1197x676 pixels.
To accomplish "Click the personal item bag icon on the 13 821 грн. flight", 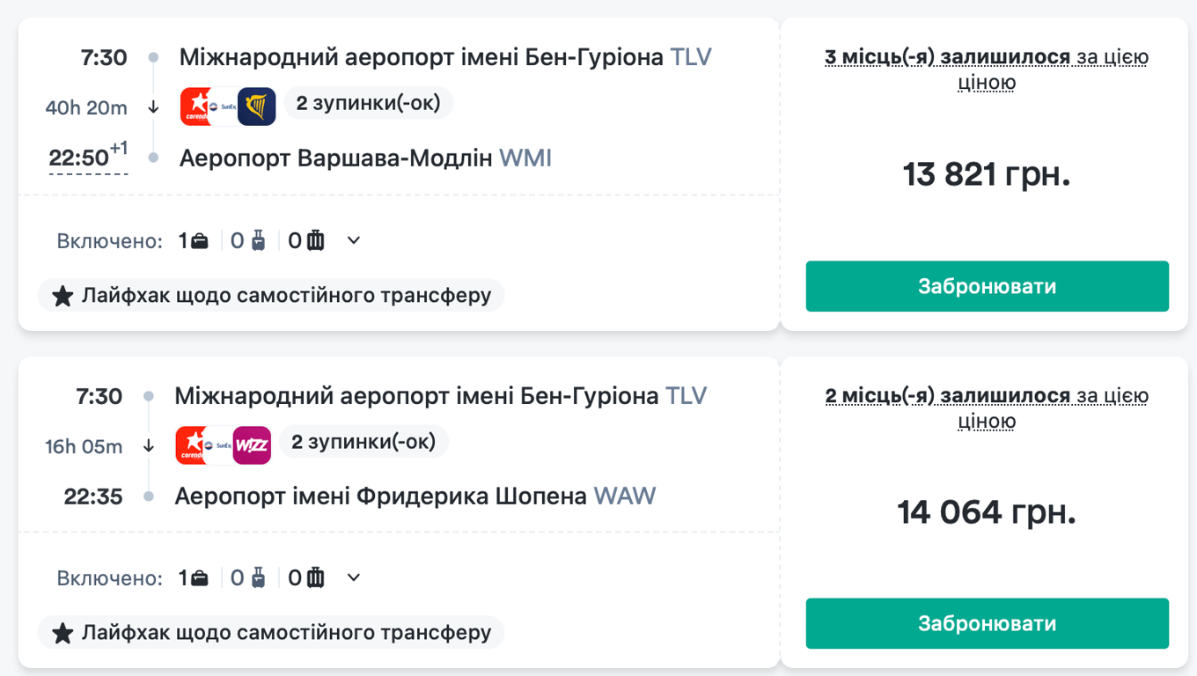I will 200,240.
